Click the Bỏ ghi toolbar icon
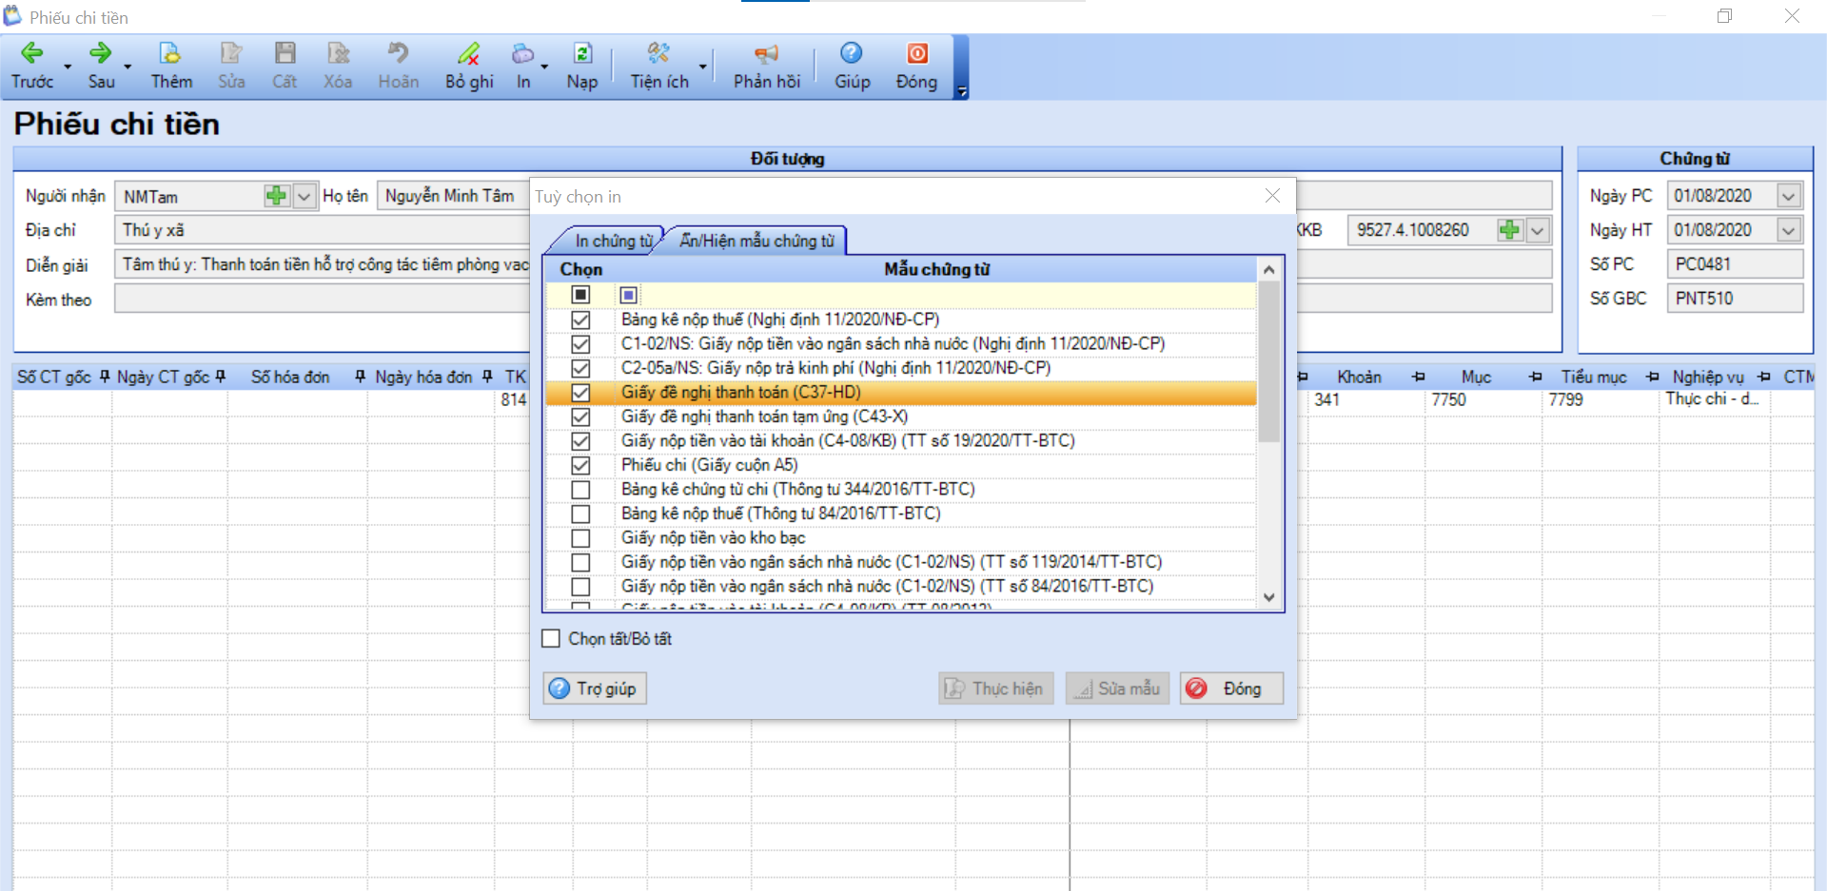 point(469,53)
